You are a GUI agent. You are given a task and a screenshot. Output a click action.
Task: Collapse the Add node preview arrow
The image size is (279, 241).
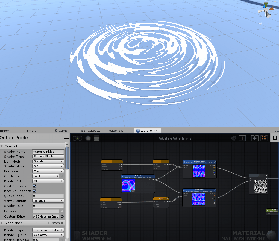(266, 175)
